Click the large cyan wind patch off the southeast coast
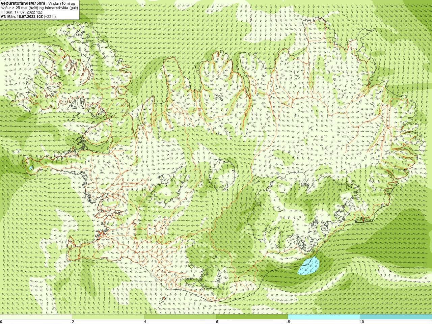 309,266
